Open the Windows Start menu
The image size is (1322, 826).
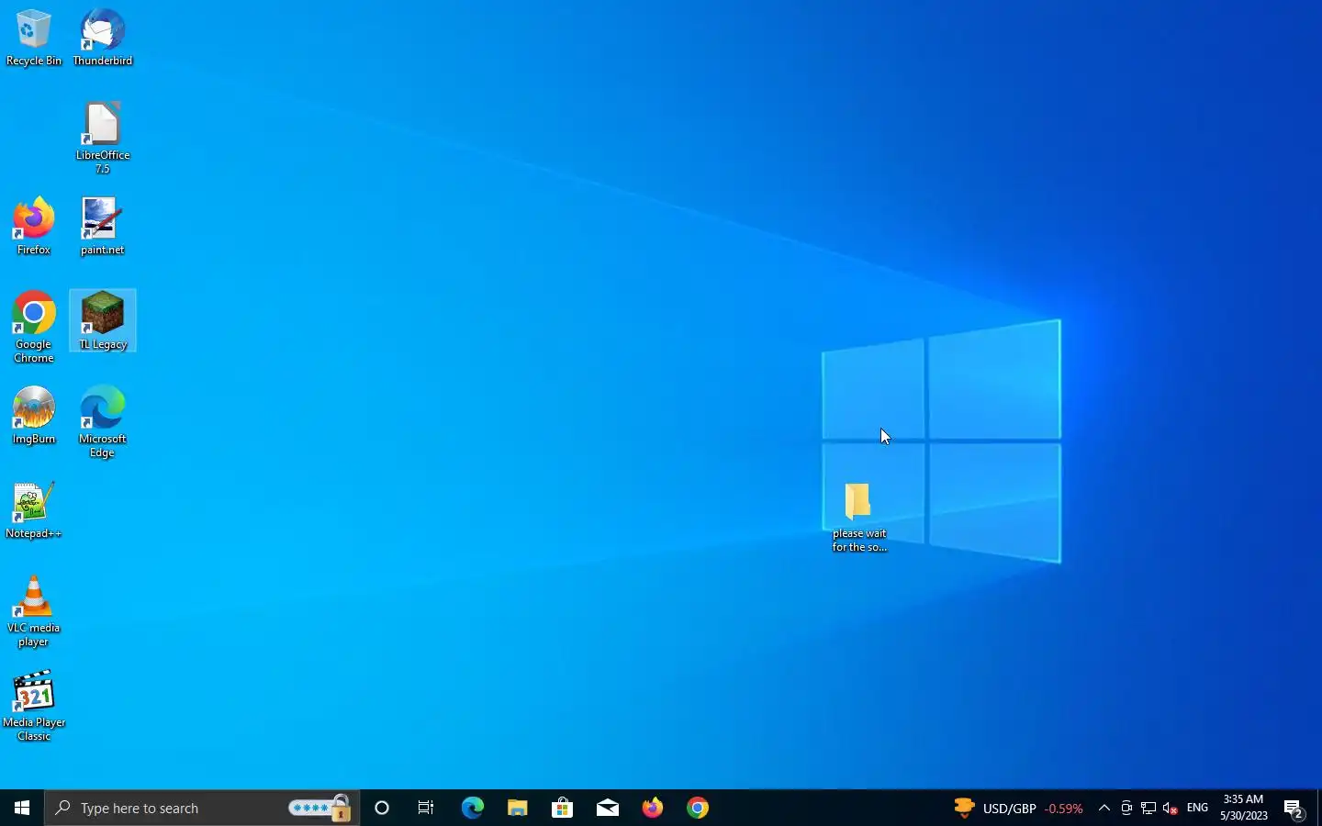click(x=22, y=808)
